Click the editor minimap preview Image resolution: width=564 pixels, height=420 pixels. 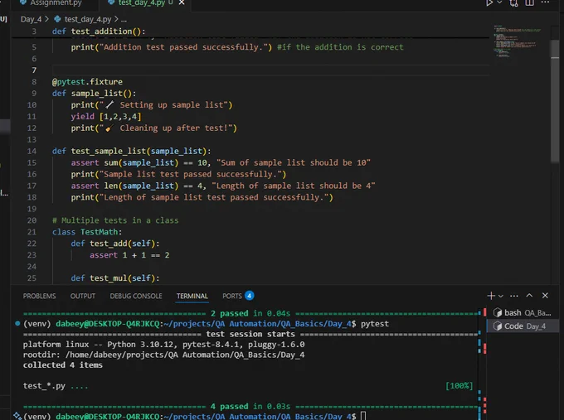click(x=518, y=41)
